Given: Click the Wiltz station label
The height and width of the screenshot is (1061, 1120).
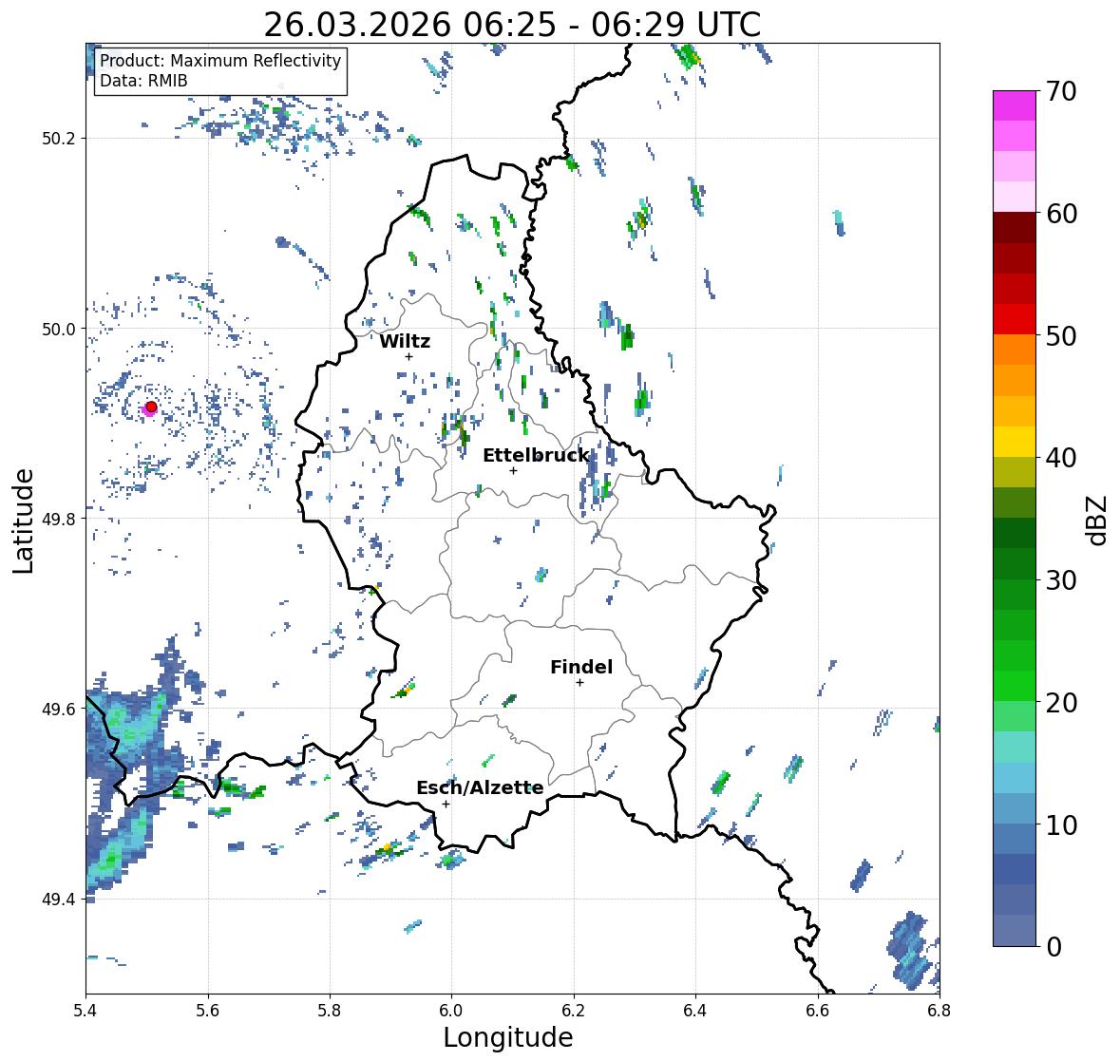Looking at the screenshot, I should [405, 341].
